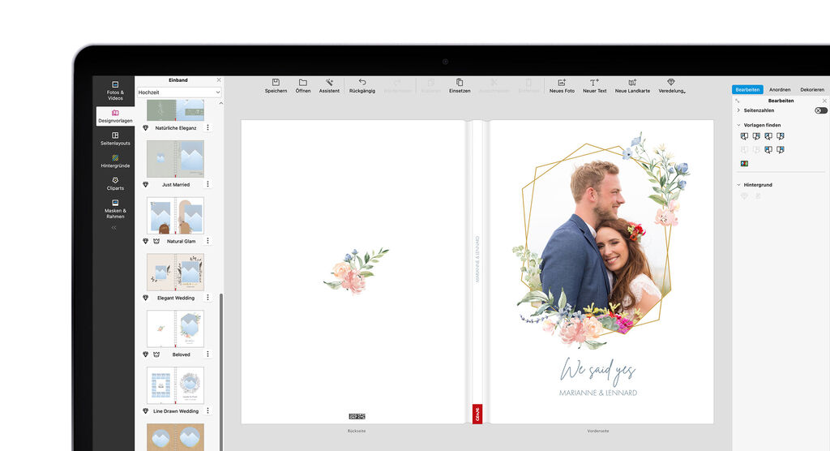Viewport: 830px width, 451px height.
Task: Switch to the Anordnen tab
Action: (780, 89)
